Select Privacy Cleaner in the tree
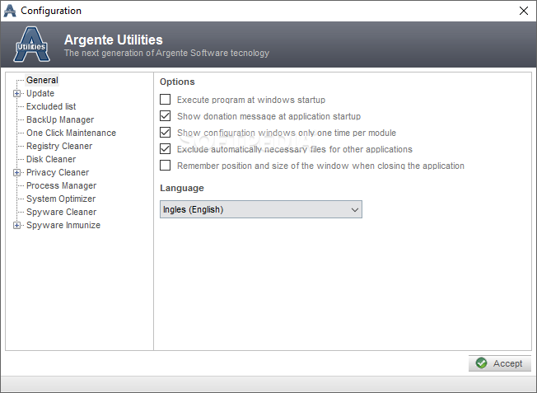Screen dimensions: 537x393 (x=58, y=172)
